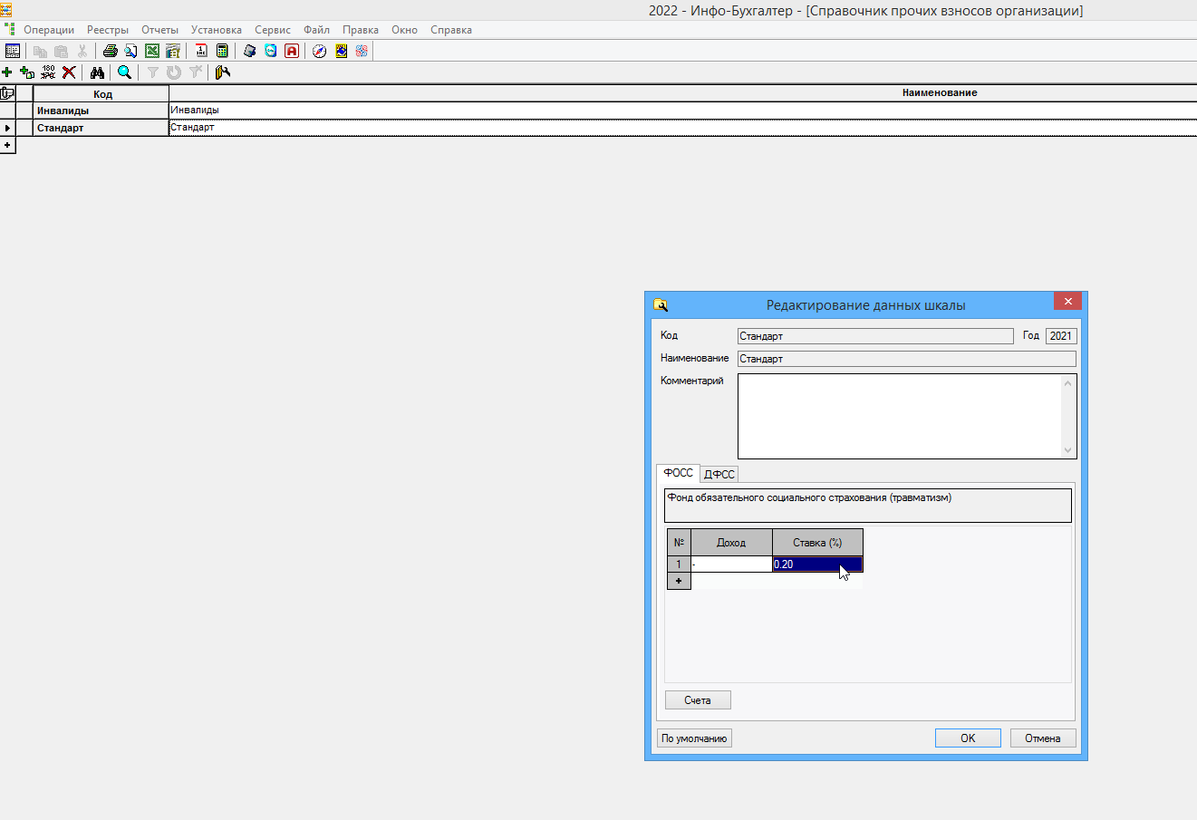Open the Сервис menu
This screenshot has height=820, width=1197.
(272, 30)
